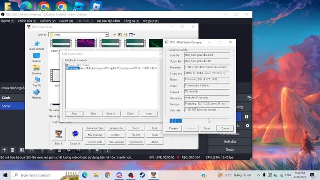The image size is (320, 180).
Task: Select the purple video thumbnail file
Action: tap(86, 43)
